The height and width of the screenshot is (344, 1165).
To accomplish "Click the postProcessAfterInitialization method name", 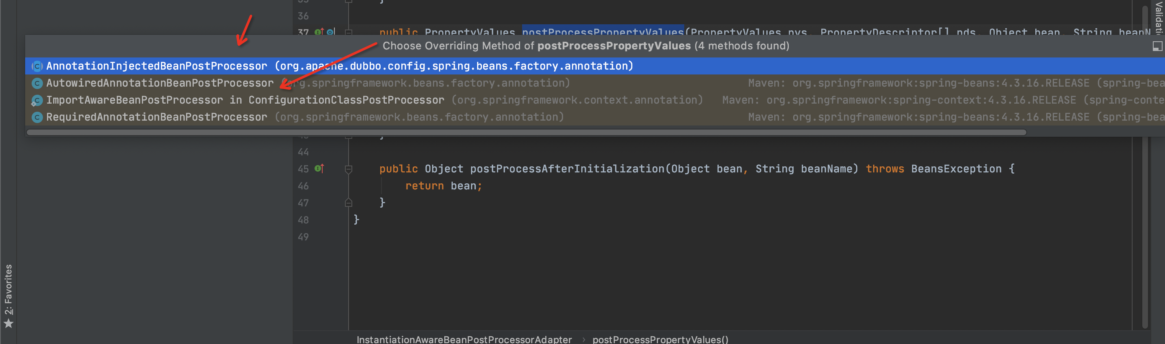I will click(x=567, y=169).
